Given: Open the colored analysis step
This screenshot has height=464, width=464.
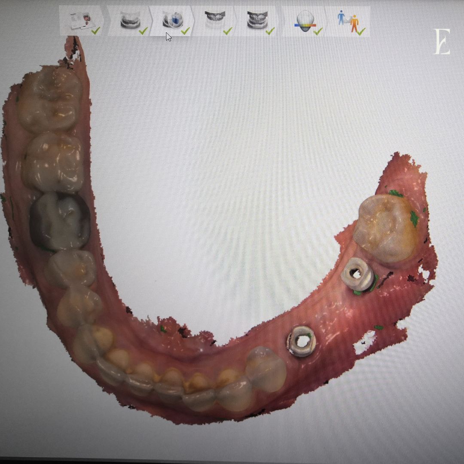Looking at the screenshot, I should pos(305,21).
